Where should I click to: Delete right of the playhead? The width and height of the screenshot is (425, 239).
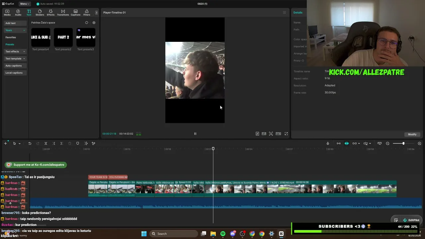[61, 143]
